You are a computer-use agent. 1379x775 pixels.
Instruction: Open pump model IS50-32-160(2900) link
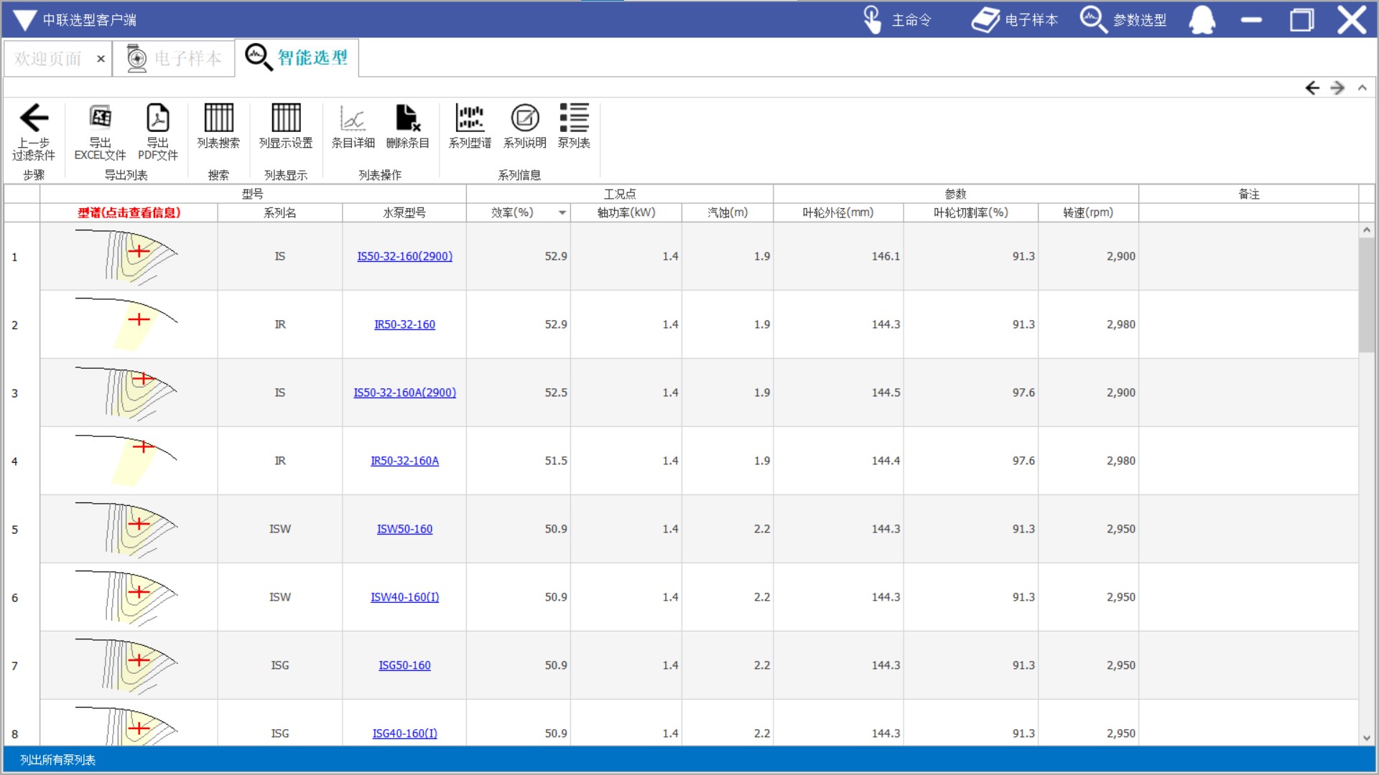coord(404,256)
